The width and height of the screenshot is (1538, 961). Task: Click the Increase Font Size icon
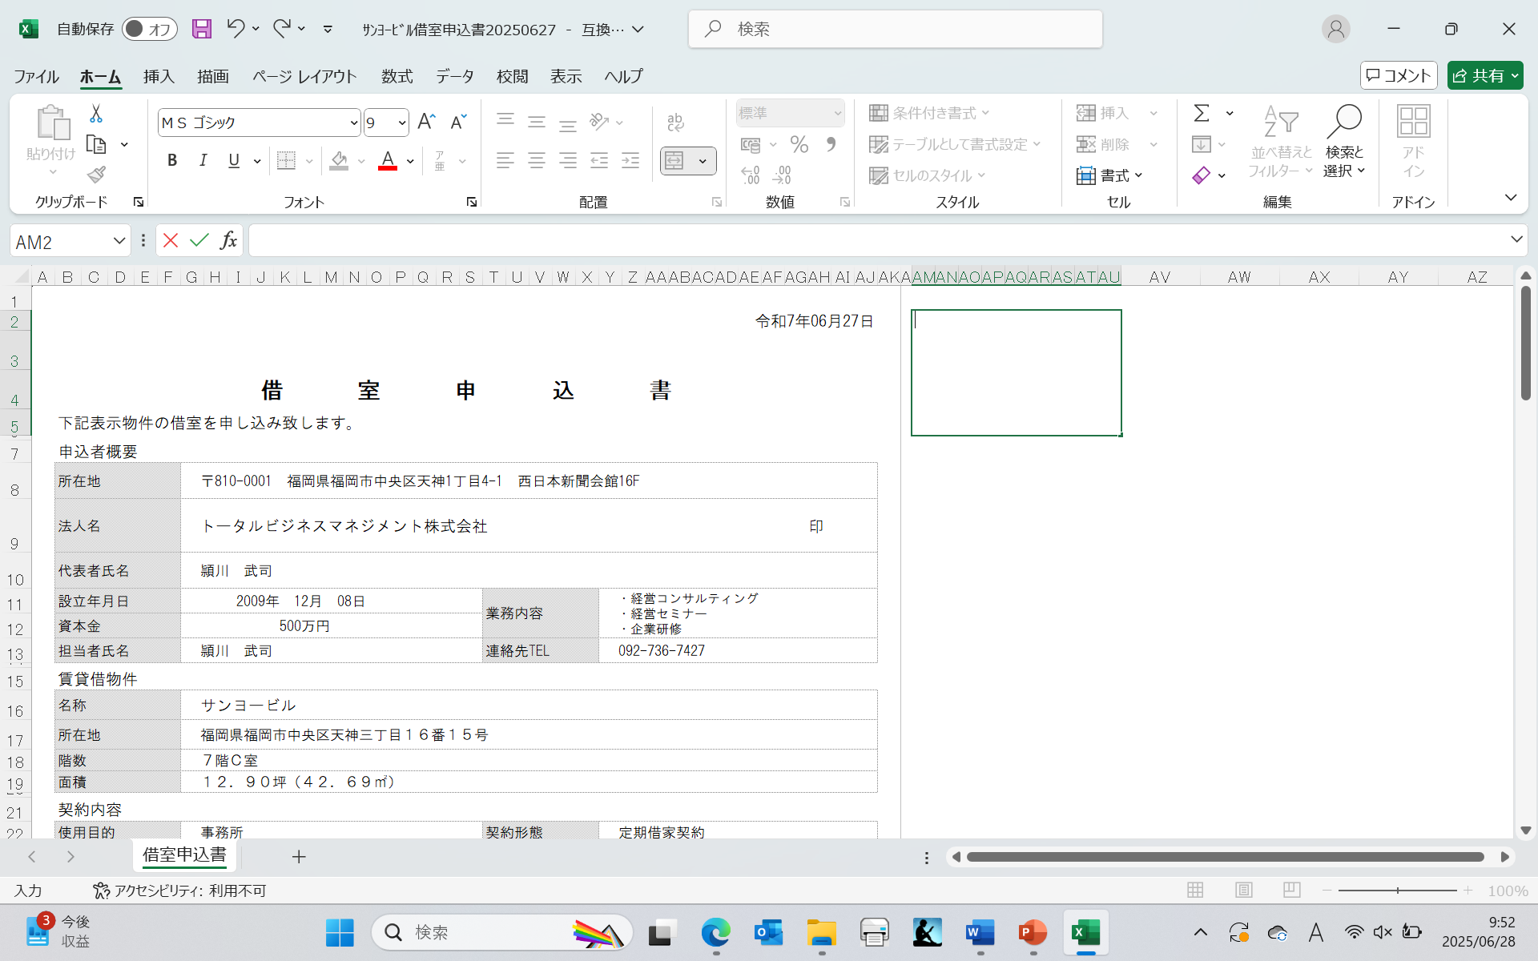point(426,122)
